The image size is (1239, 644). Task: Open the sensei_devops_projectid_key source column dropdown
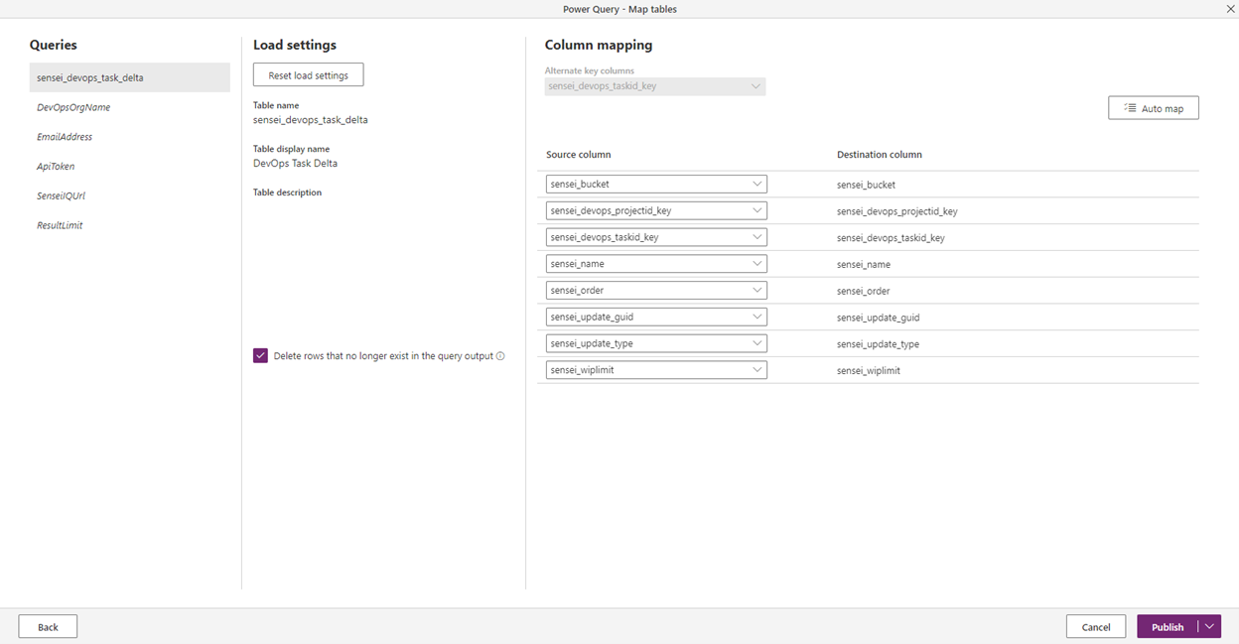point(656,210)
